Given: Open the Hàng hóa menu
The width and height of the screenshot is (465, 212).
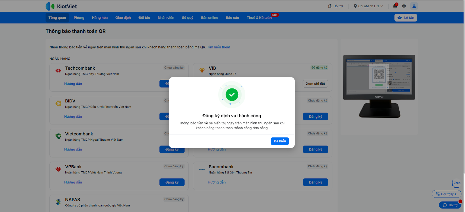Looking at the screenshot, I should coord(100,18).
